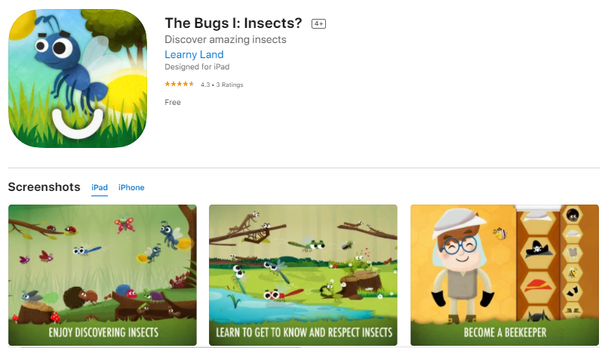The image size is (605, 348).
Task: Open the Learn To Get To Know screenshot
Action: pyautogui.click(x=303, y=275)
